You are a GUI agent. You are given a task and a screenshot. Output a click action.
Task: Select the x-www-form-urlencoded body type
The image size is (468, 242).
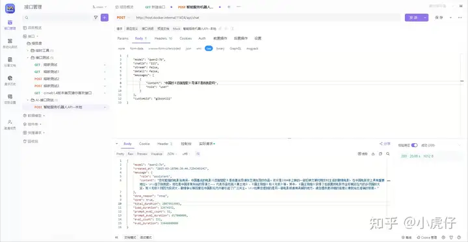pos(164,48)
